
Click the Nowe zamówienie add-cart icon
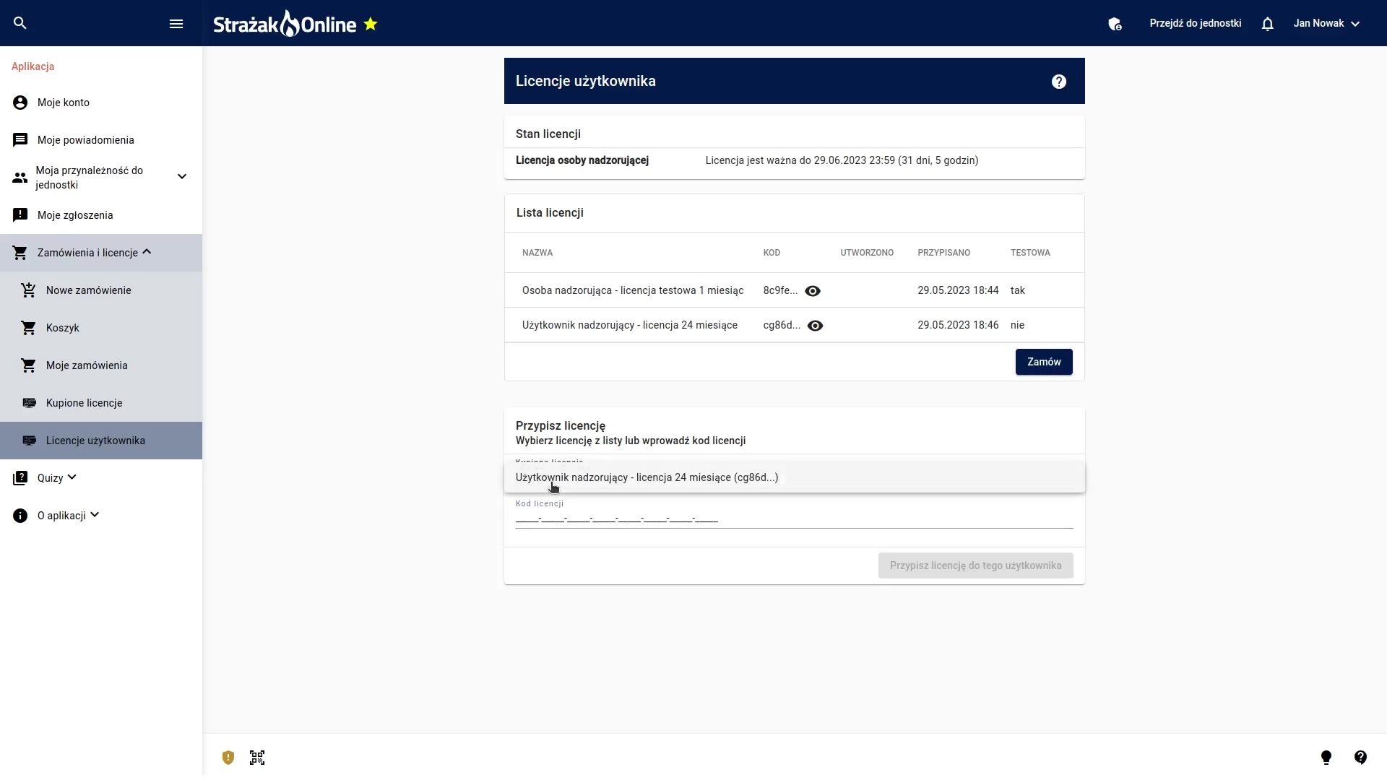(x=29, y=290)
